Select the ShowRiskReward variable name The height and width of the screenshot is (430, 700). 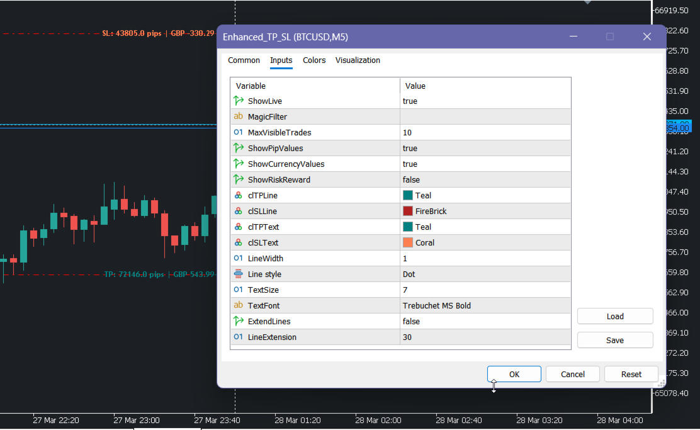279,179
